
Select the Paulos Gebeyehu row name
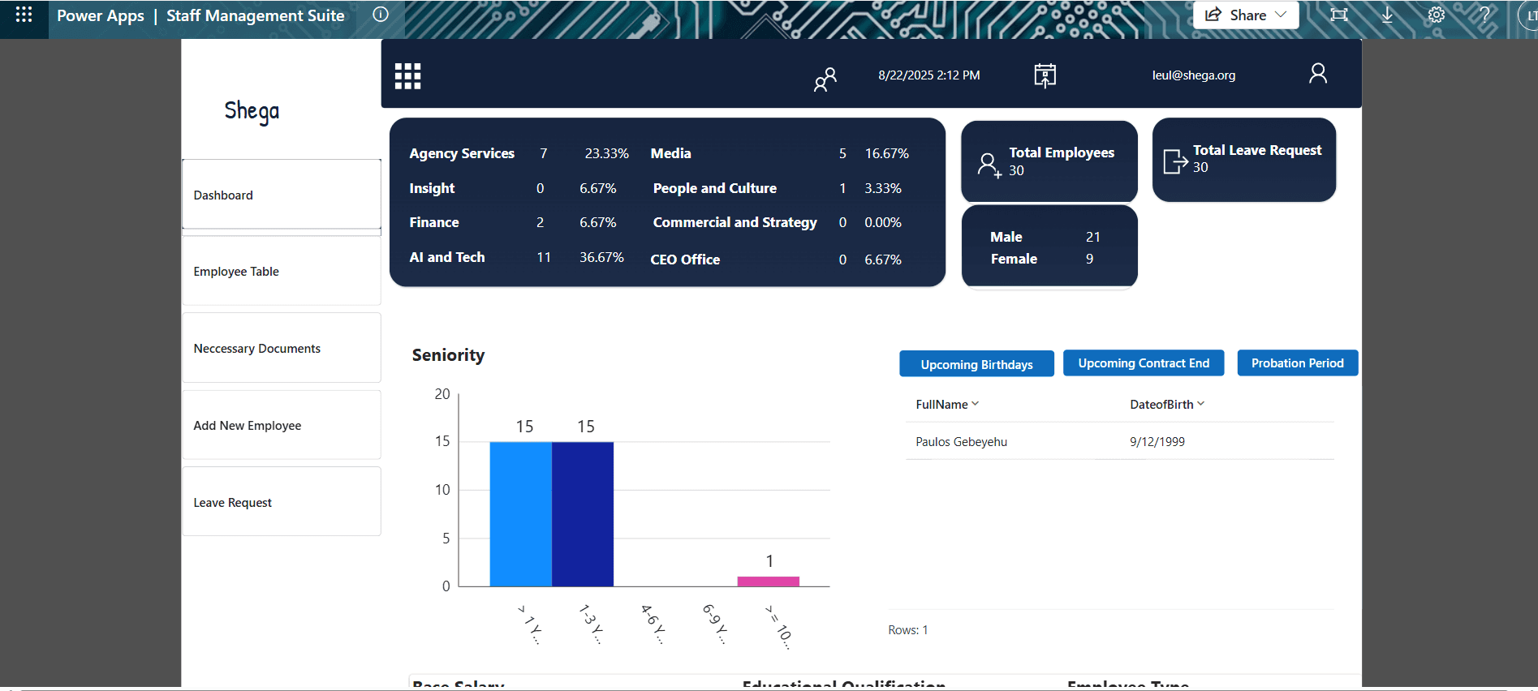(961, 441)
